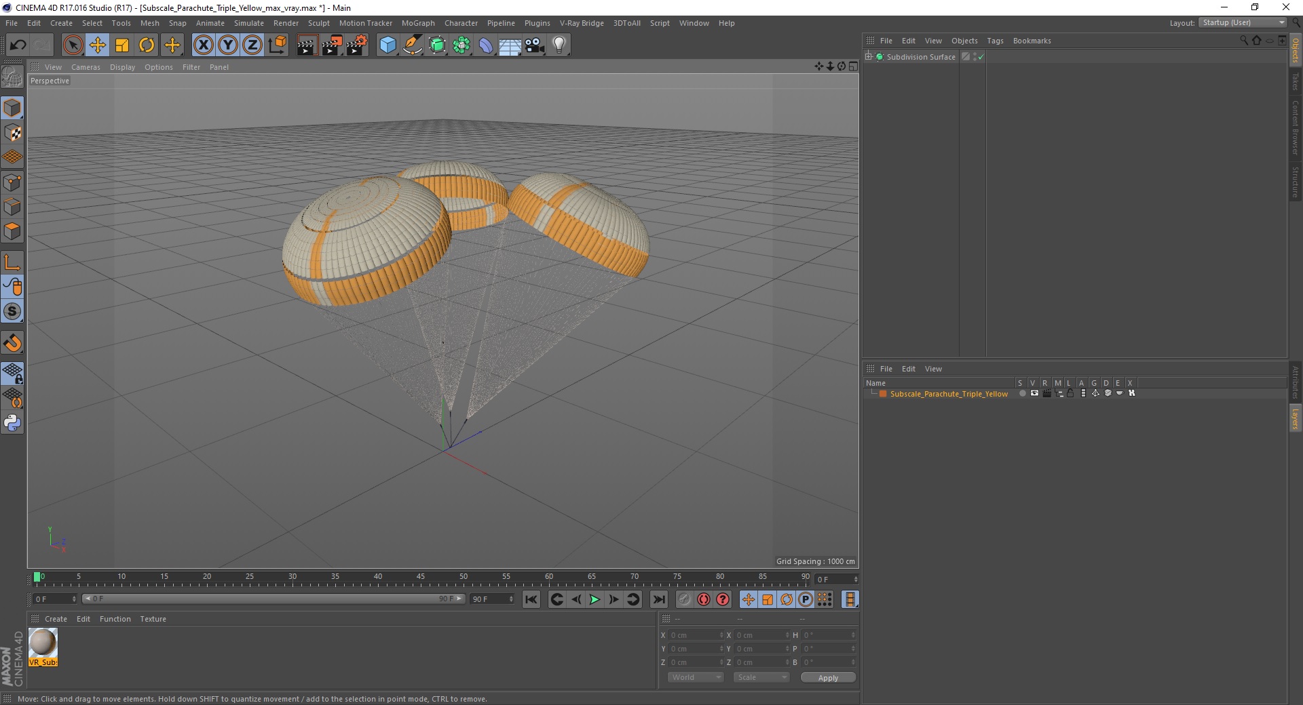Image resolution: width=1303 pixels, height=705 pixels.
Task: Open the Python script icon
Action: coord(12,423)
